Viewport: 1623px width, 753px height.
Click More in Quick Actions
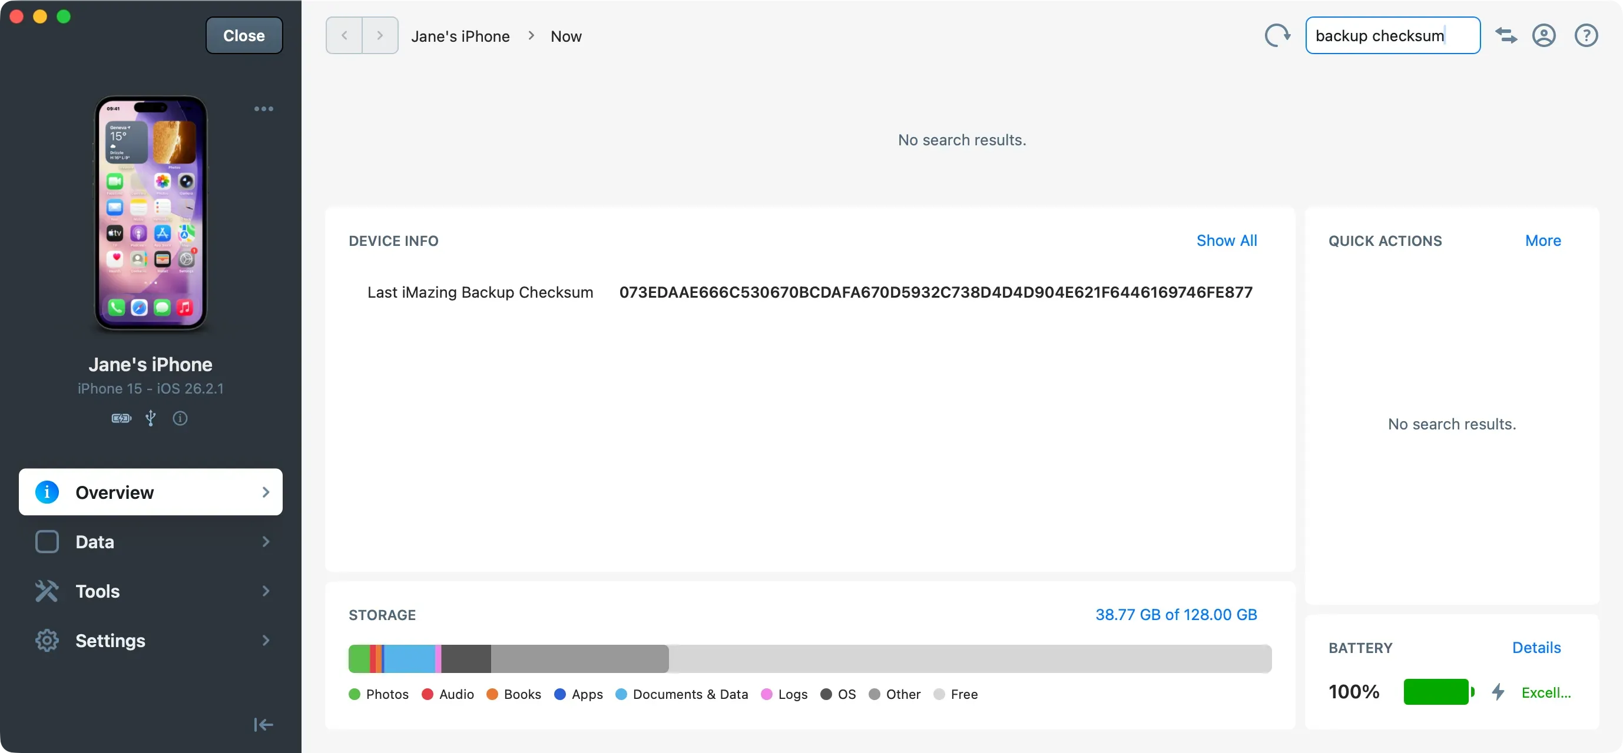pyautogui.click(x=1542, y=241)
